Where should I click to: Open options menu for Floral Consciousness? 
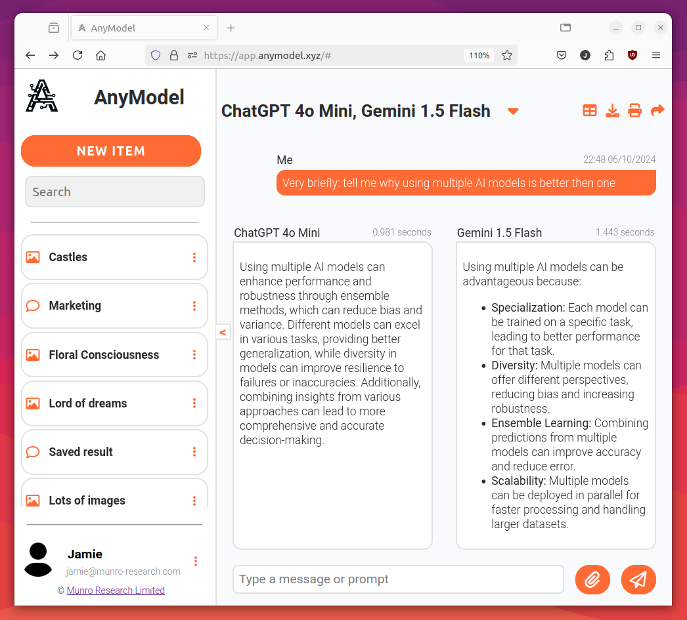[x=194, y=354]
